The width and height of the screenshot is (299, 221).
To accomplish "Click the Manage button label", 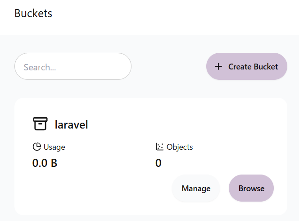I will tap(196, 188).
